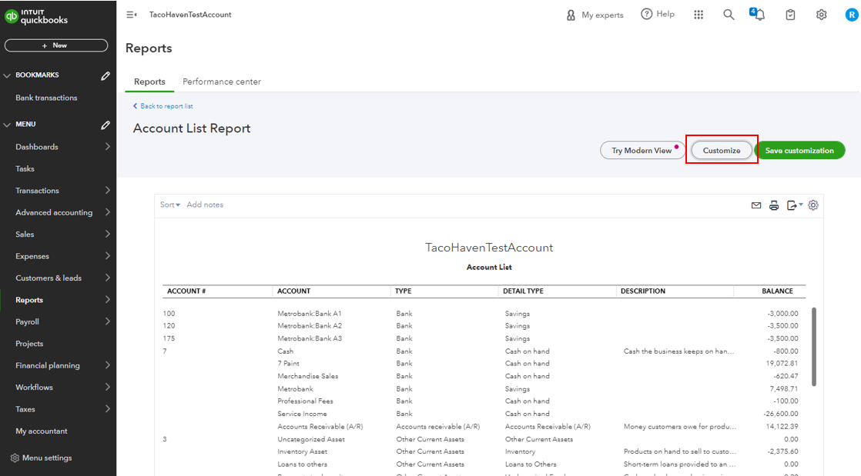Click the Uncategorized Asset account name
861x476 pixels.
point(311,439)
